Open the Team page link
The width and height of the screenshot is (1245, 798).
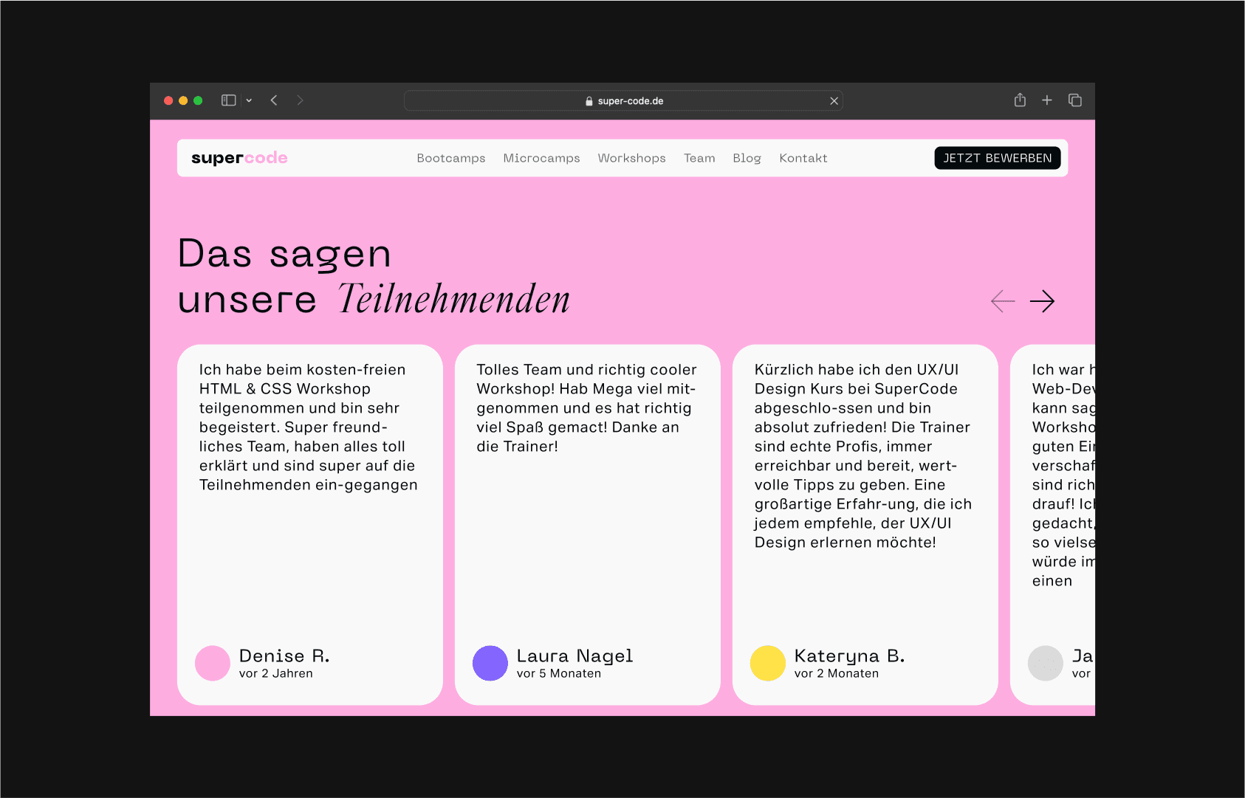pos(699,158)
